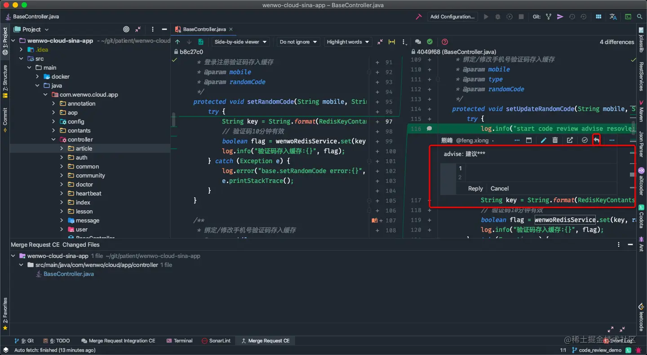The width and height of the screenshot is (647, 355).
Task: Delete the comment via the trash icon
Action: [x=556, y=140]
